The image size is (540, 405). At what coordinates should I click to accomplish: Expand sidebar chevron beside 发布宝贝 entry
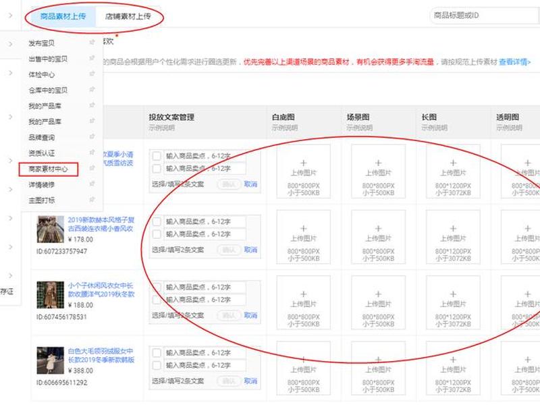(10, 44)
